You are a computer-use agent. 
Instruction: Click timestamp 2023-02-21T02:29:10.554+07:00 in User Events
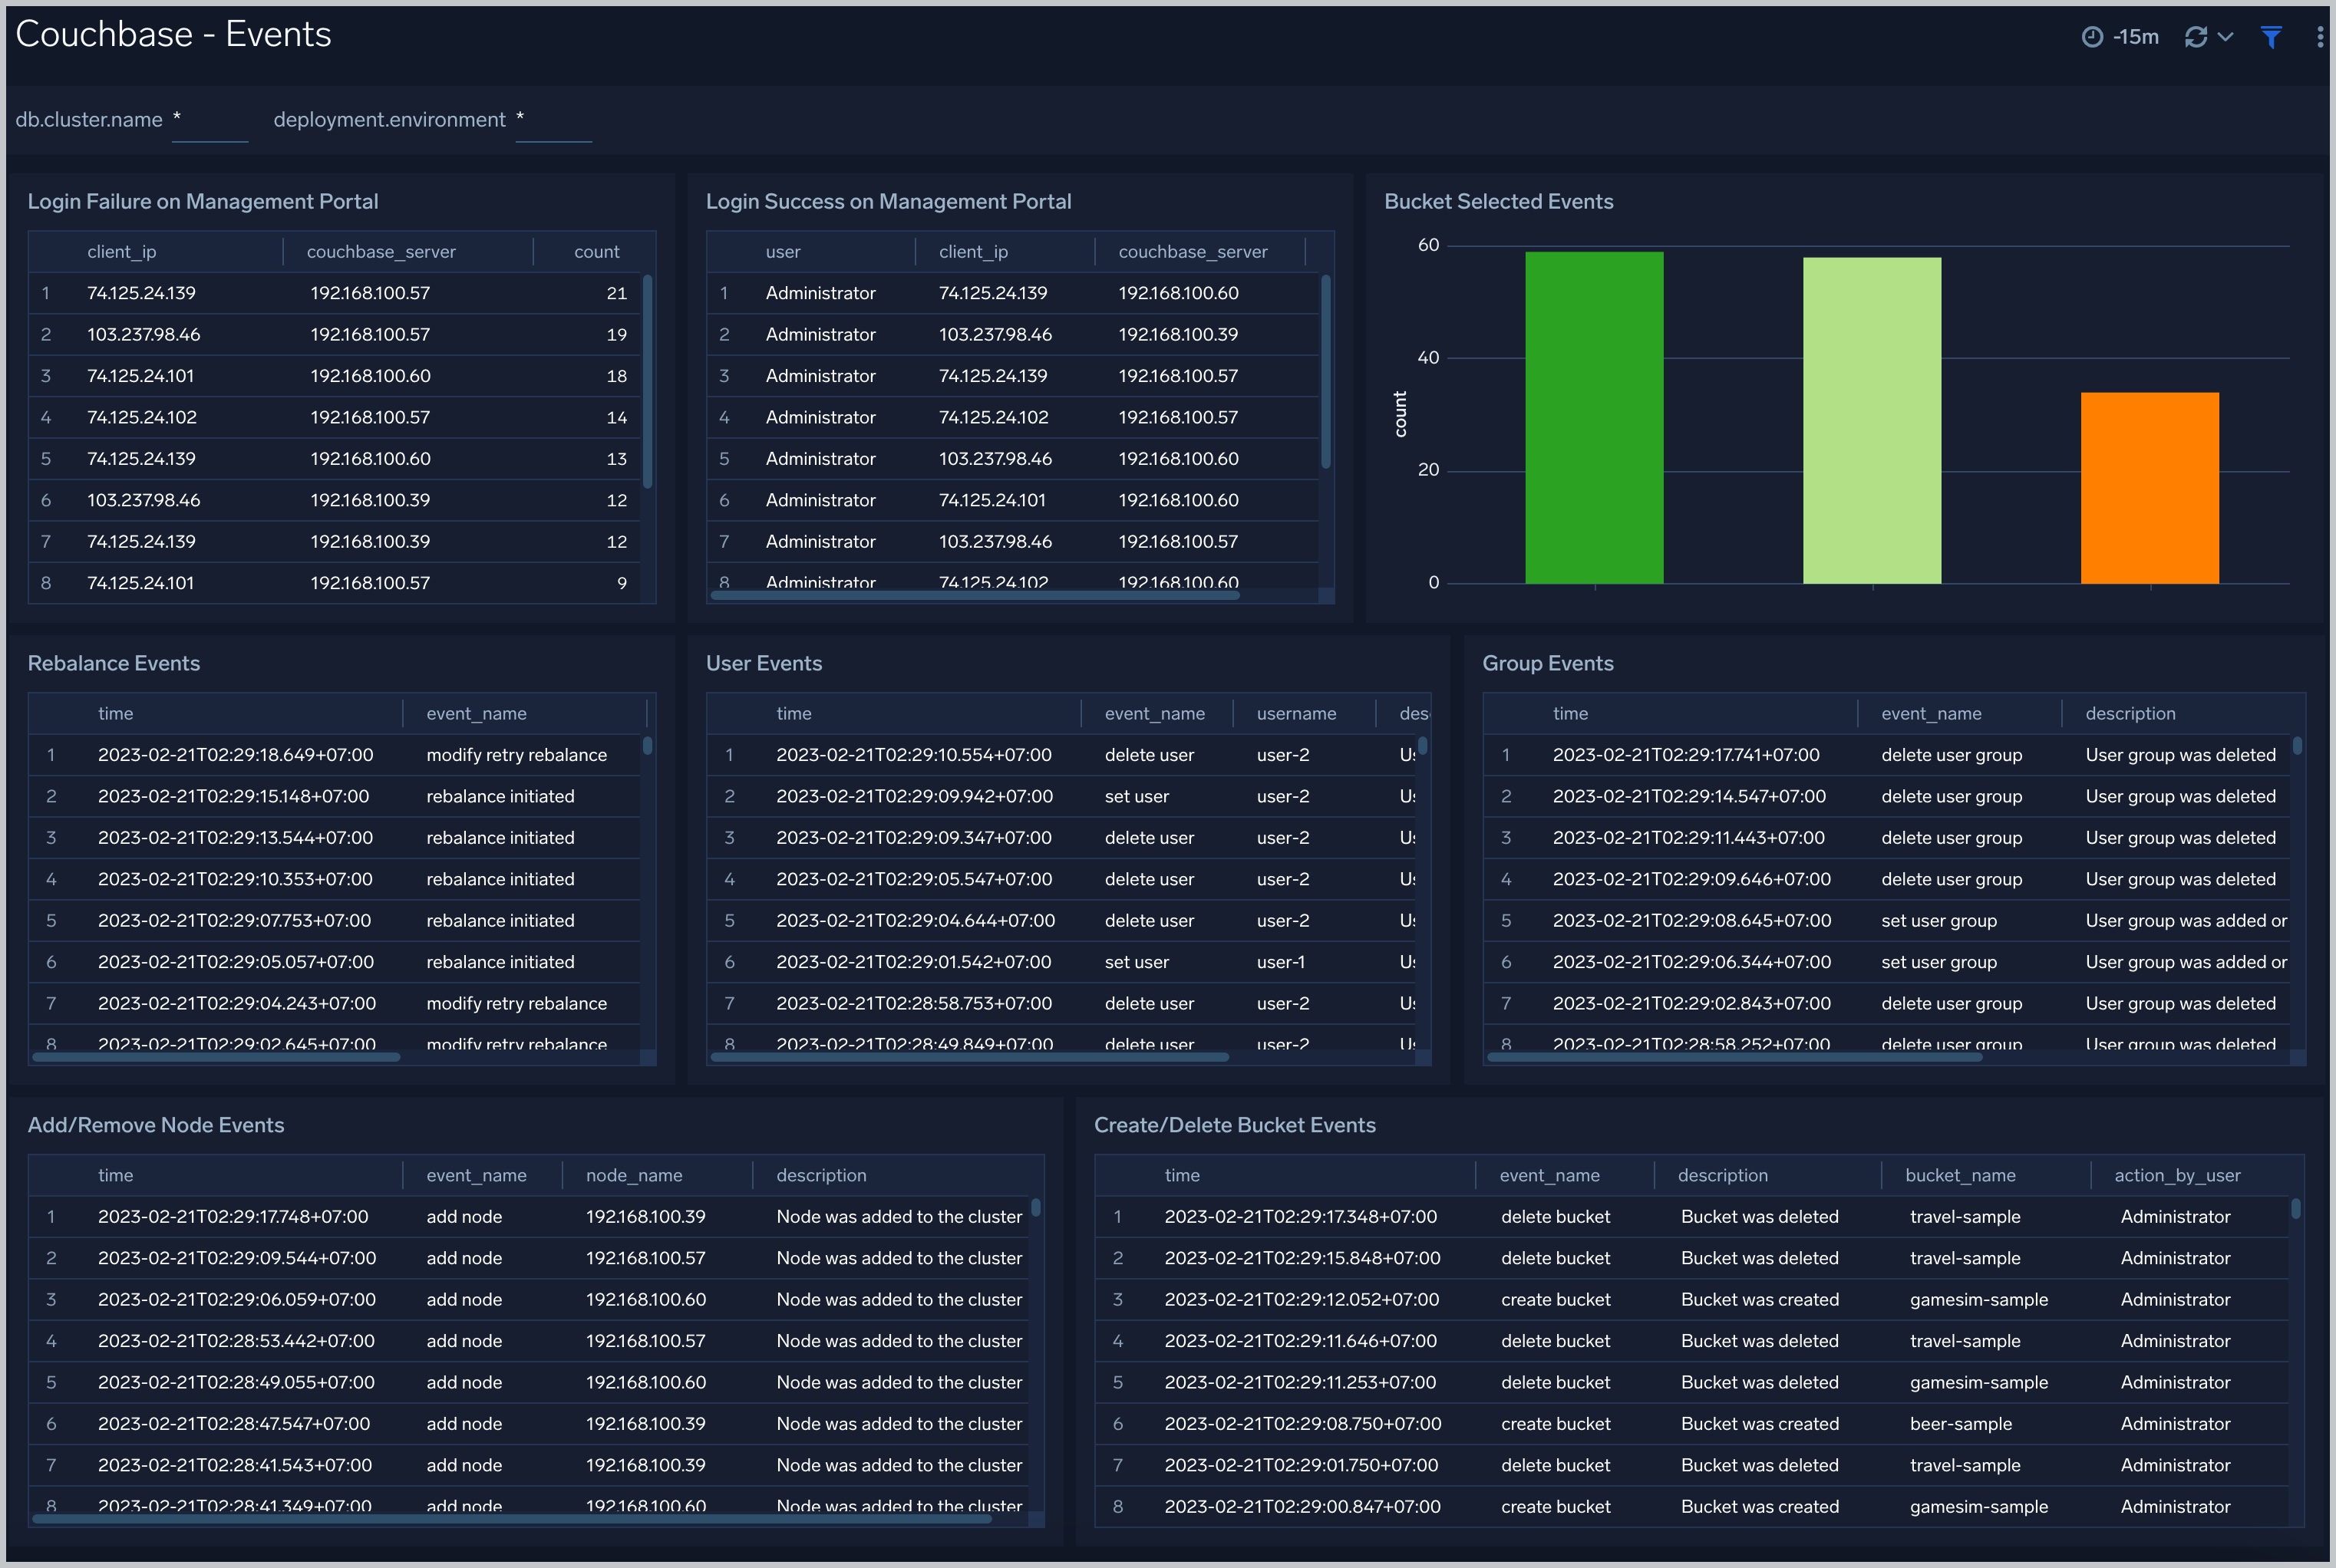(915, 756)
